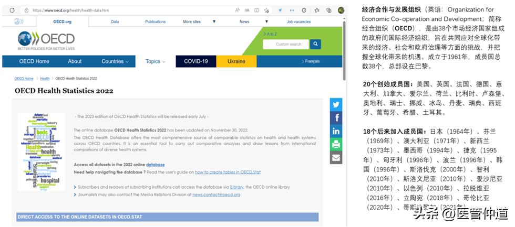Click the health word cloud image
The image size is (515, 227).
click(42, 152)
